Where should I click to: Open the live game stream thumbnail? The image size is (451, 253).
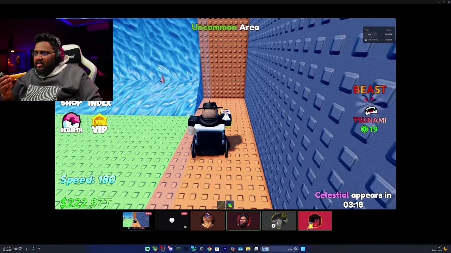pyautogui.click(x=136, y=221)
